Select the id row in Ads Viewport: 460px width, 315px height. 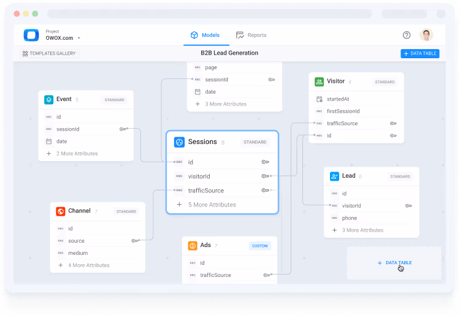point(229,263)
